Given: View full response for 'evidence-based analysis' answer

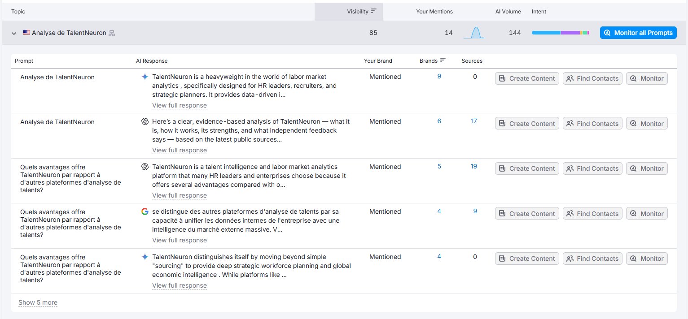Looking at the screenshot, I should (180, 150).
